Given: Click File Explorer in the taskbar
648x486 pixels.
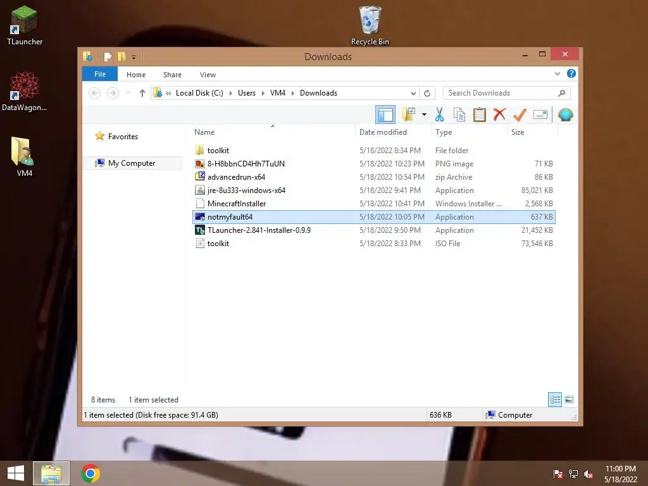Looking at the screenshot, I should pos(51,473).
